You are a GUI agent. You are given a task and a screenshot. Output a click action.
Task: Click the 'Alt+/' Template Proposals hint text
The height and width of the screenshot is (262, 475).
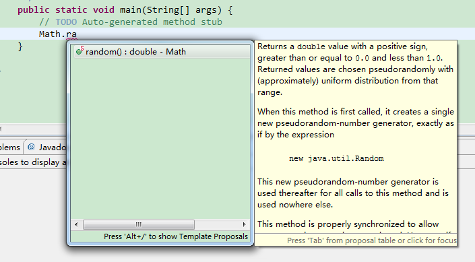[176, 236]
